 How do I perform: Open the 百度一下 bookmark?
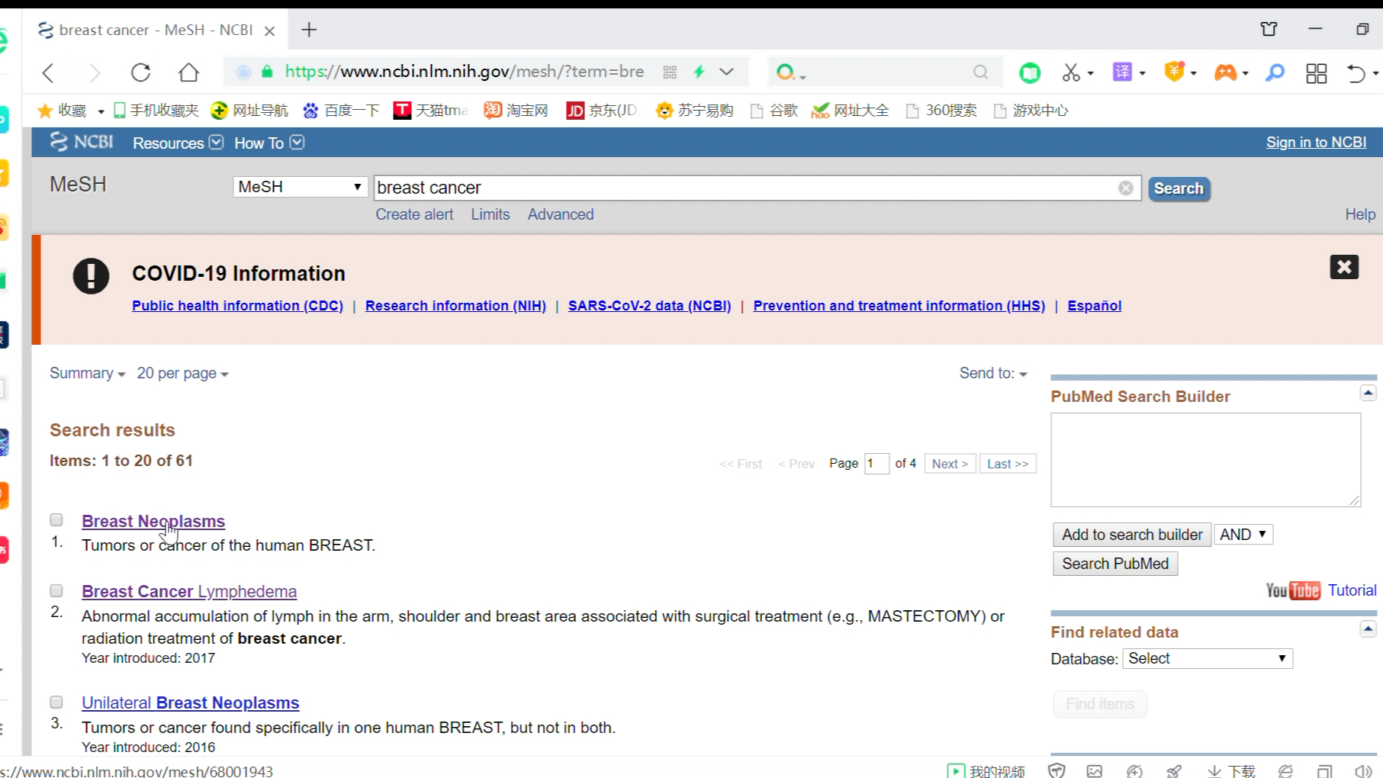341,111
